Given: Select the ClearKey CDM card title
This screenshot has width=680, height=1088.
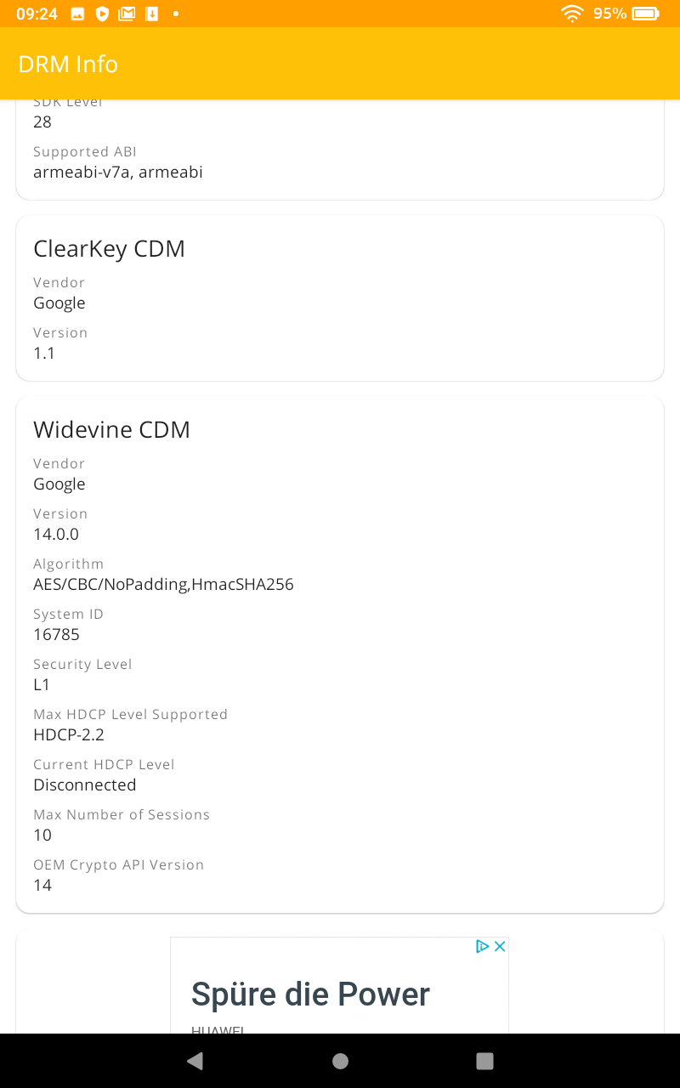Looking at the screenshot, I should 109,248.
